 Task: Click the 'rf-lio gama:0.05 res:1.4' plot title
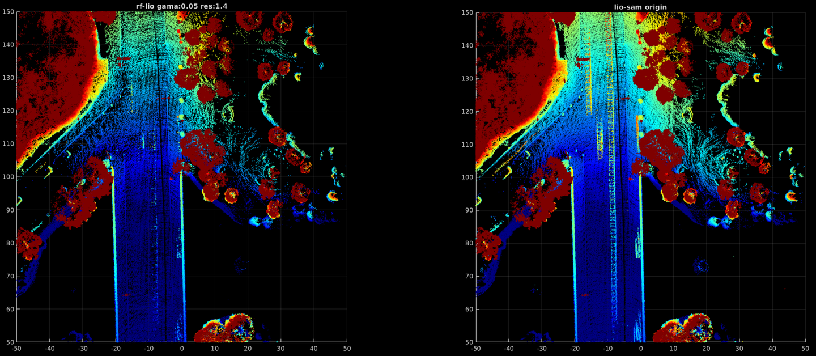pos(181,7)
